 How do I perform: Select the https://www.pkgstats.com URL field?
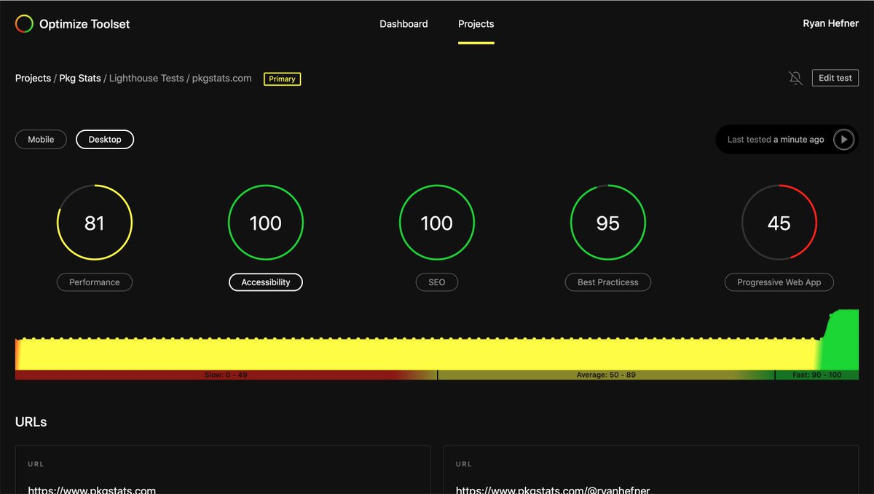pos(222,480)
